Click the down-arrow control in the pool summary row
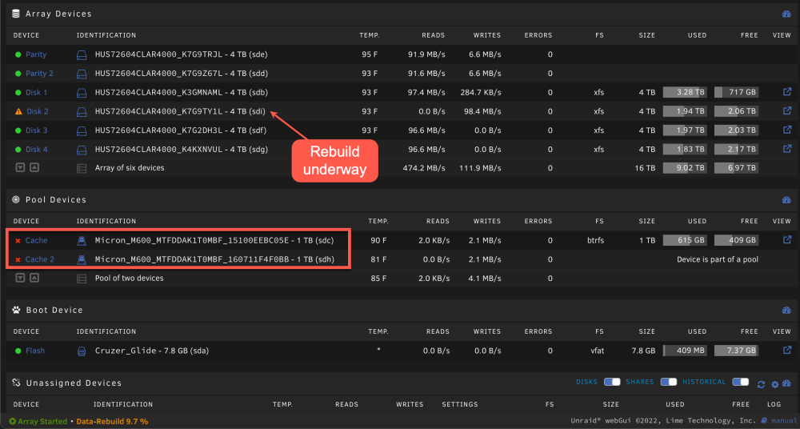Viewport: 800px width, 429px height. click(20, 278)
